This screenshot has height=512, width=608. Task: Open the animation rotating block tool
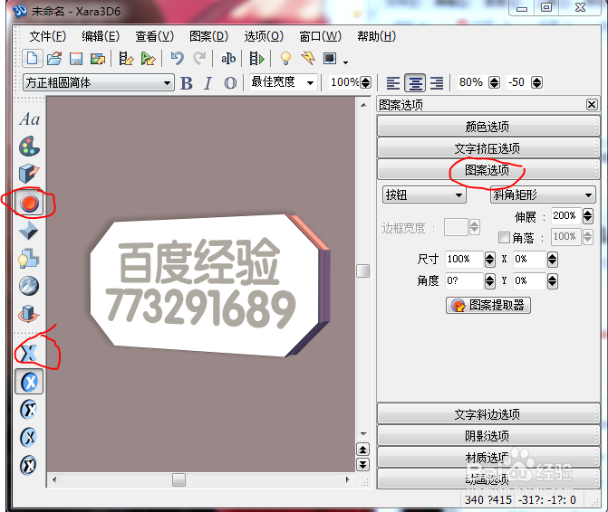click(x=29, y=314)
